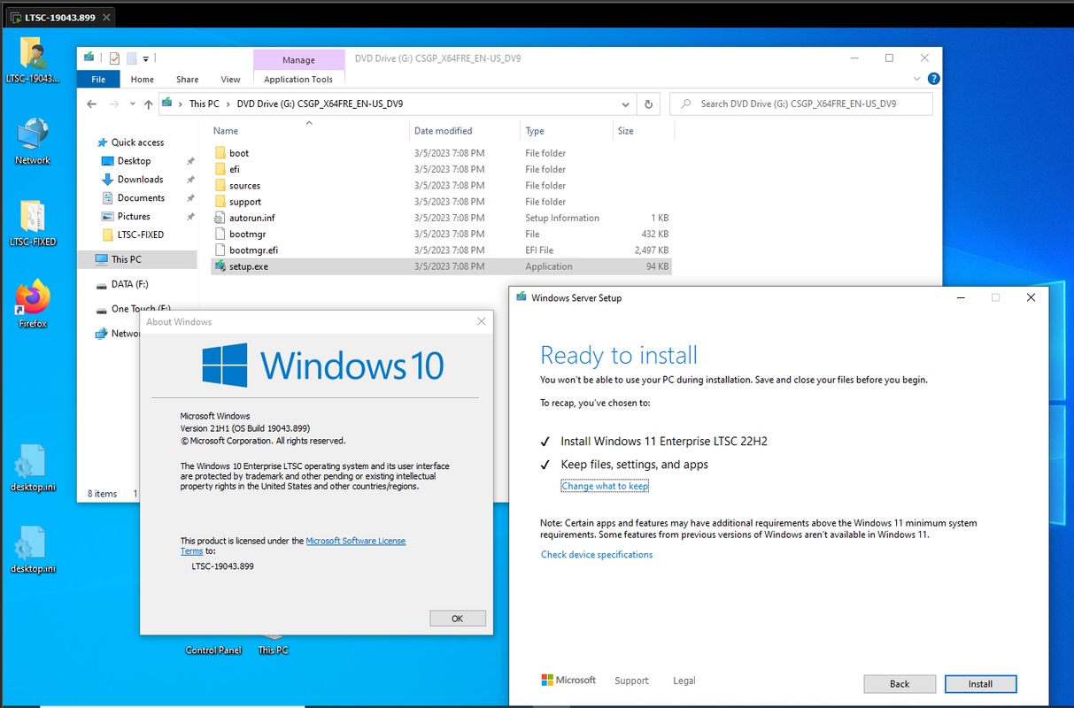Open the File menu in Explorer
This screenshot has width=1074, height=708.
click(98, 79)
